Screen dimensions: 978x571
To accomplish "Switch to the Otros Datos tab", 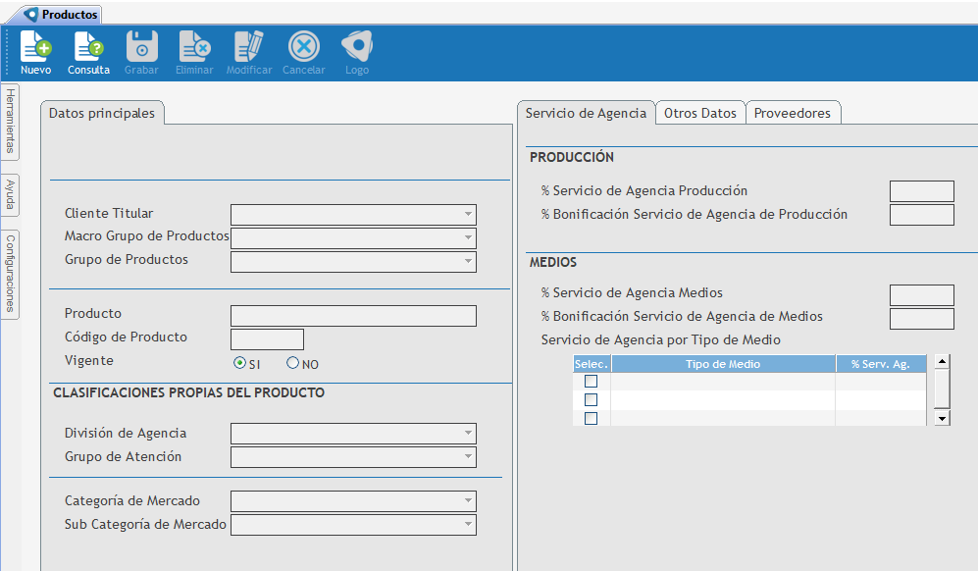I will point(699,113).
